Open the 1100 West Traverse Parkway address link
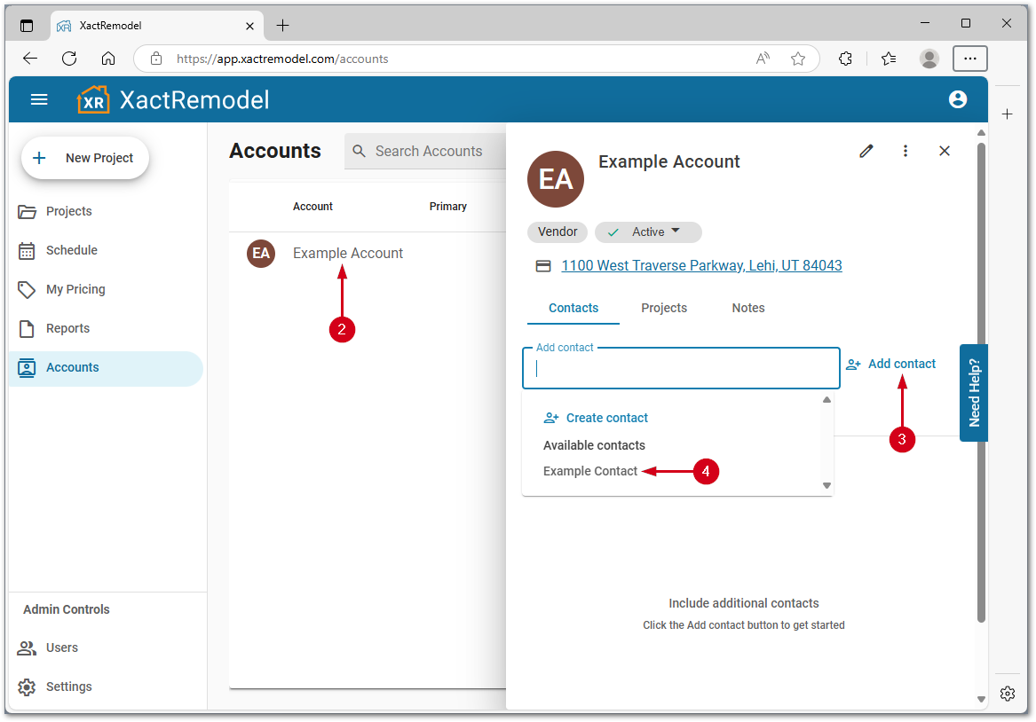 [701, 266]
